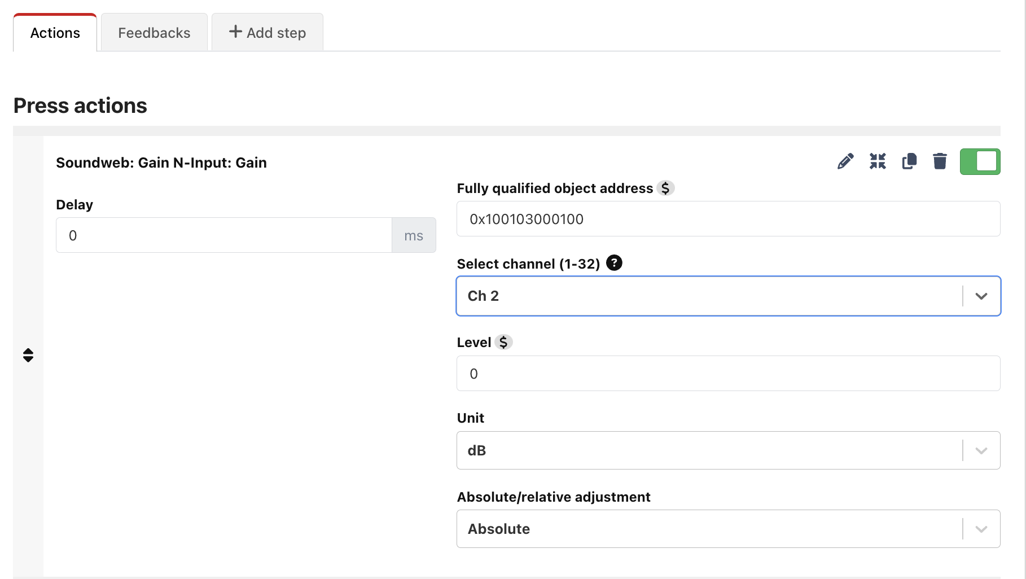Click the Delay input field

[x=223, y=235]
